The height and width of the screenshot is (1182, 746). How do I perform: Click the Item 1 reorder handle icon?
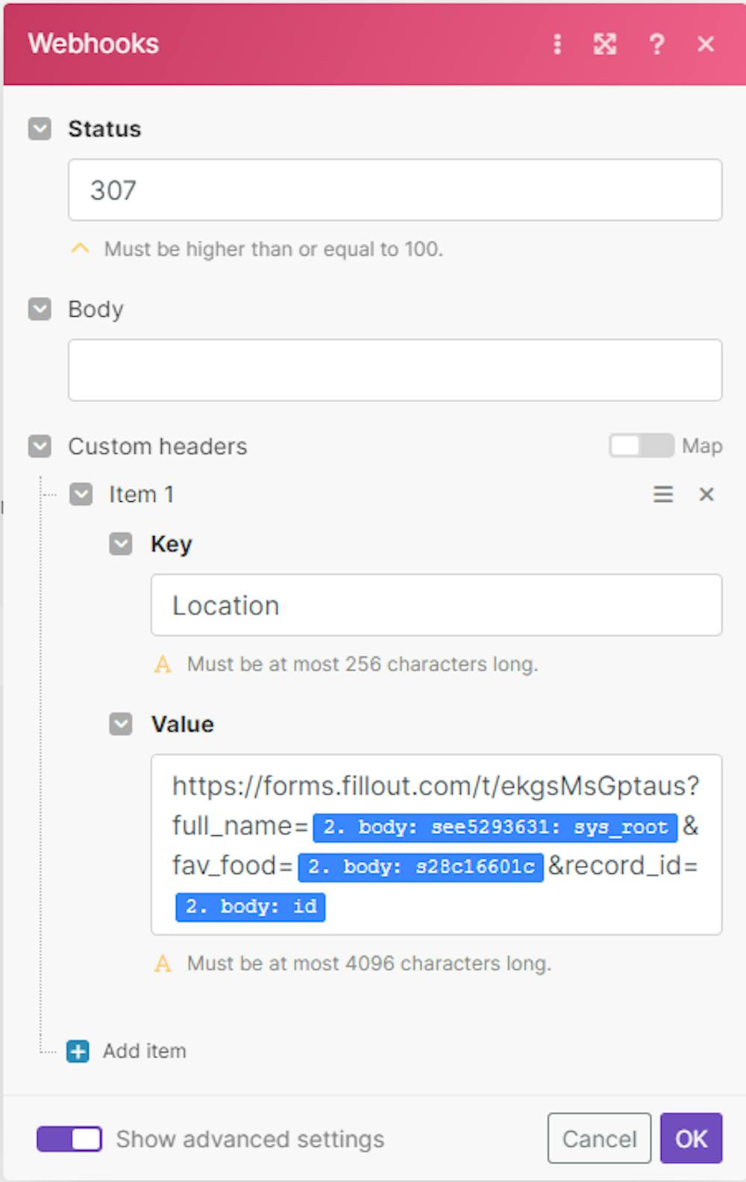click(663, 494)
